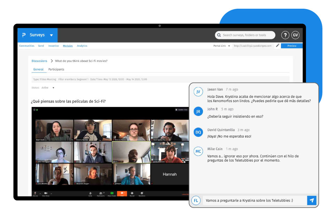Viewport: 328px width, 218px height.
Task: Open the Send menu item
Action: coord(41,46)
